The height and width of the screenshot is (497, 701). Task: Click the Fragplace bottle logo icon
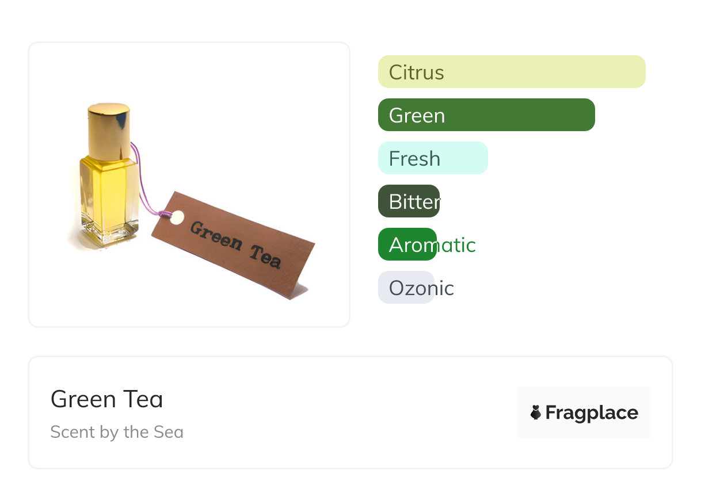click(x=536, y=412)
